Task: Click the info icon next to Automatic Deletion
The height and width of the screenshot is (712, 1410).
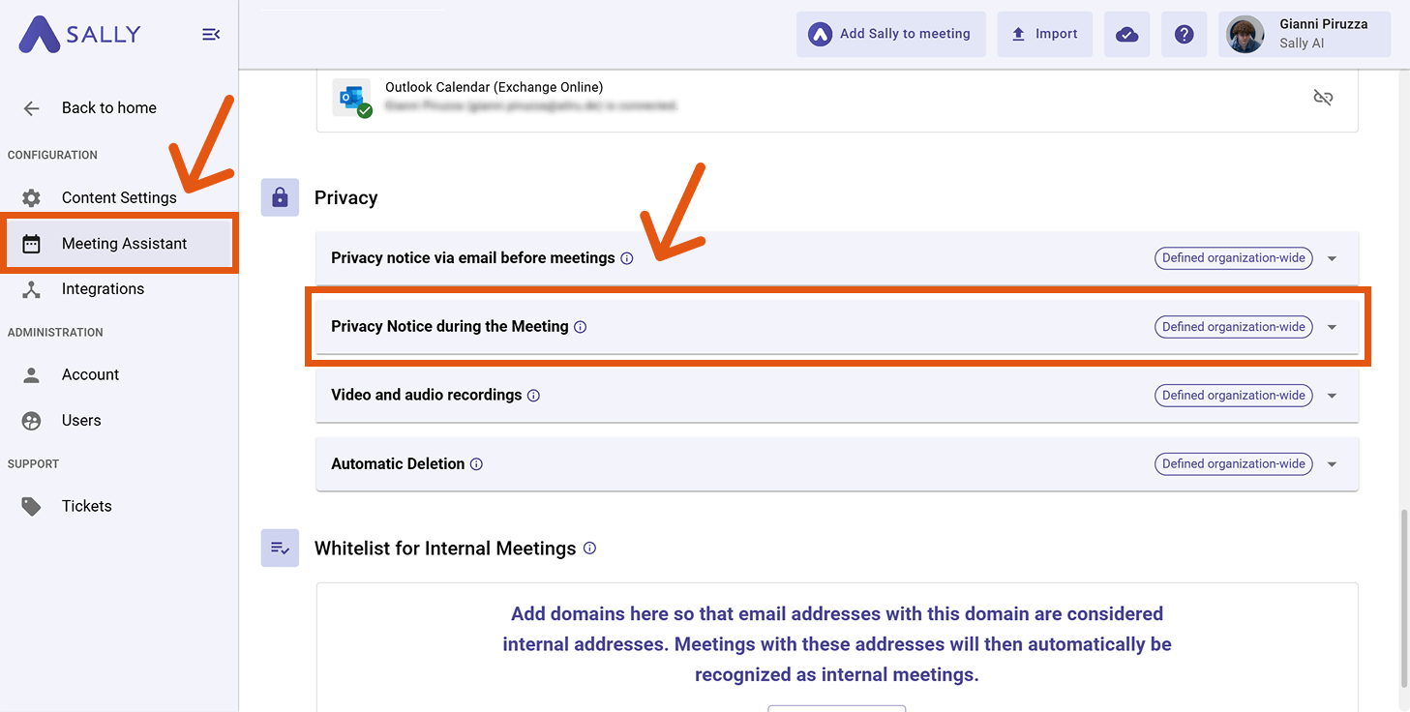Action: 476,463
